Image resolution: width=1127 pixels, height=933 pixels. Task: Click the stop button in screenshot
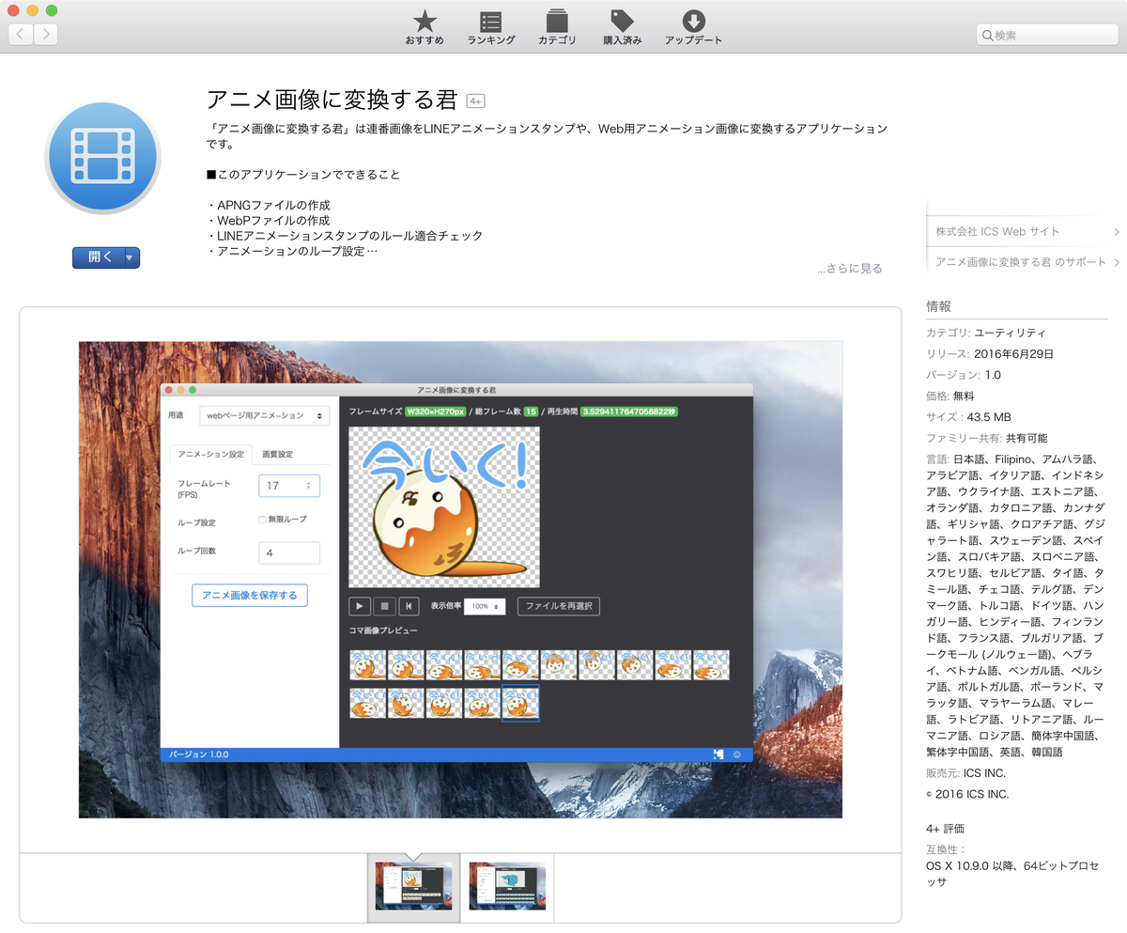click(384, 606)
